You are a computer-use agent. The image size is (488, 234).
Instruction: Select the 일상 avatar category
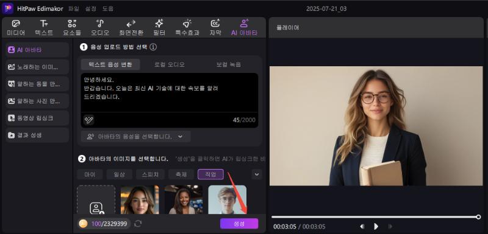tap(119, 174)
